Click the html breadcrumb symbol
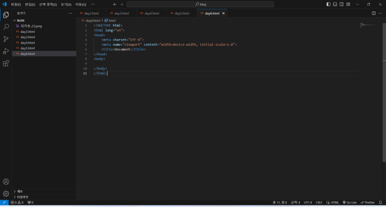 coord(110,20)
